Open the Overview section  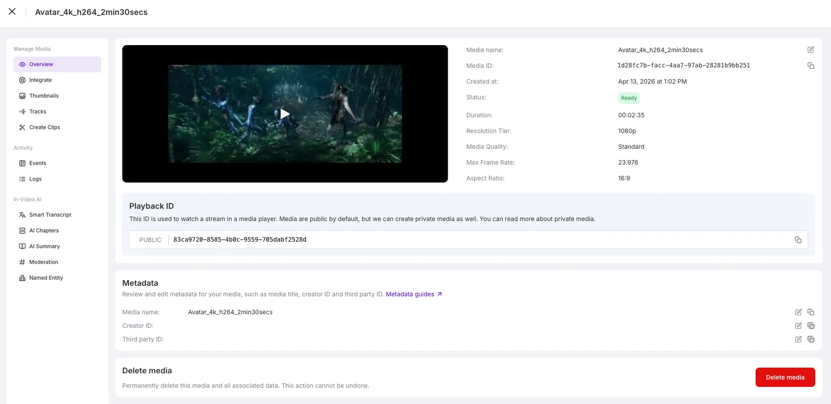tap(57, 64)
